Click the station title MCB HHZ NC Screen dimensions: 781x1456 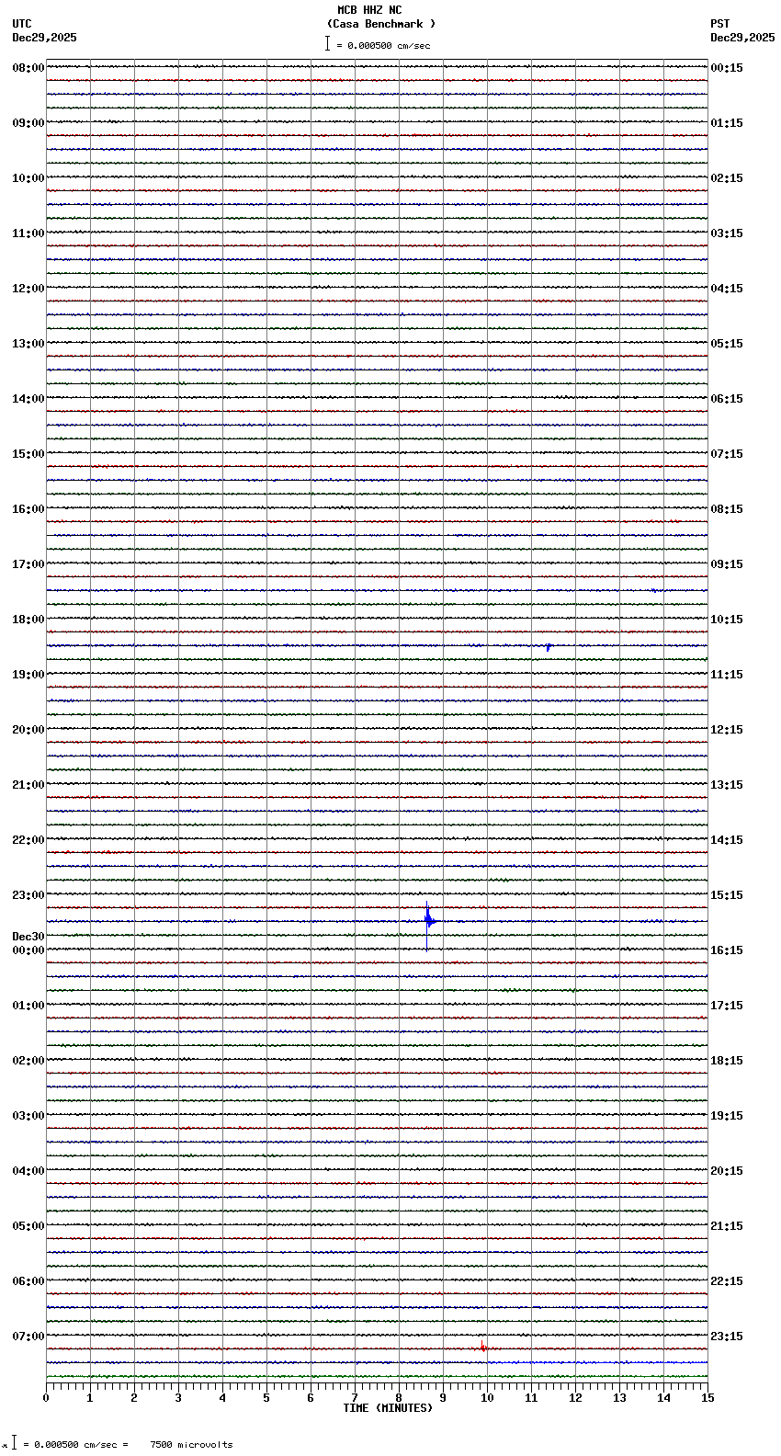369,10
